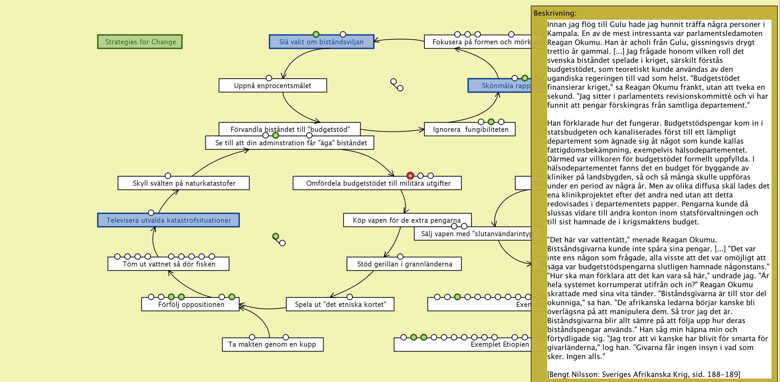Click marker above Spela ut det etniska kortet

pos(349,297)
